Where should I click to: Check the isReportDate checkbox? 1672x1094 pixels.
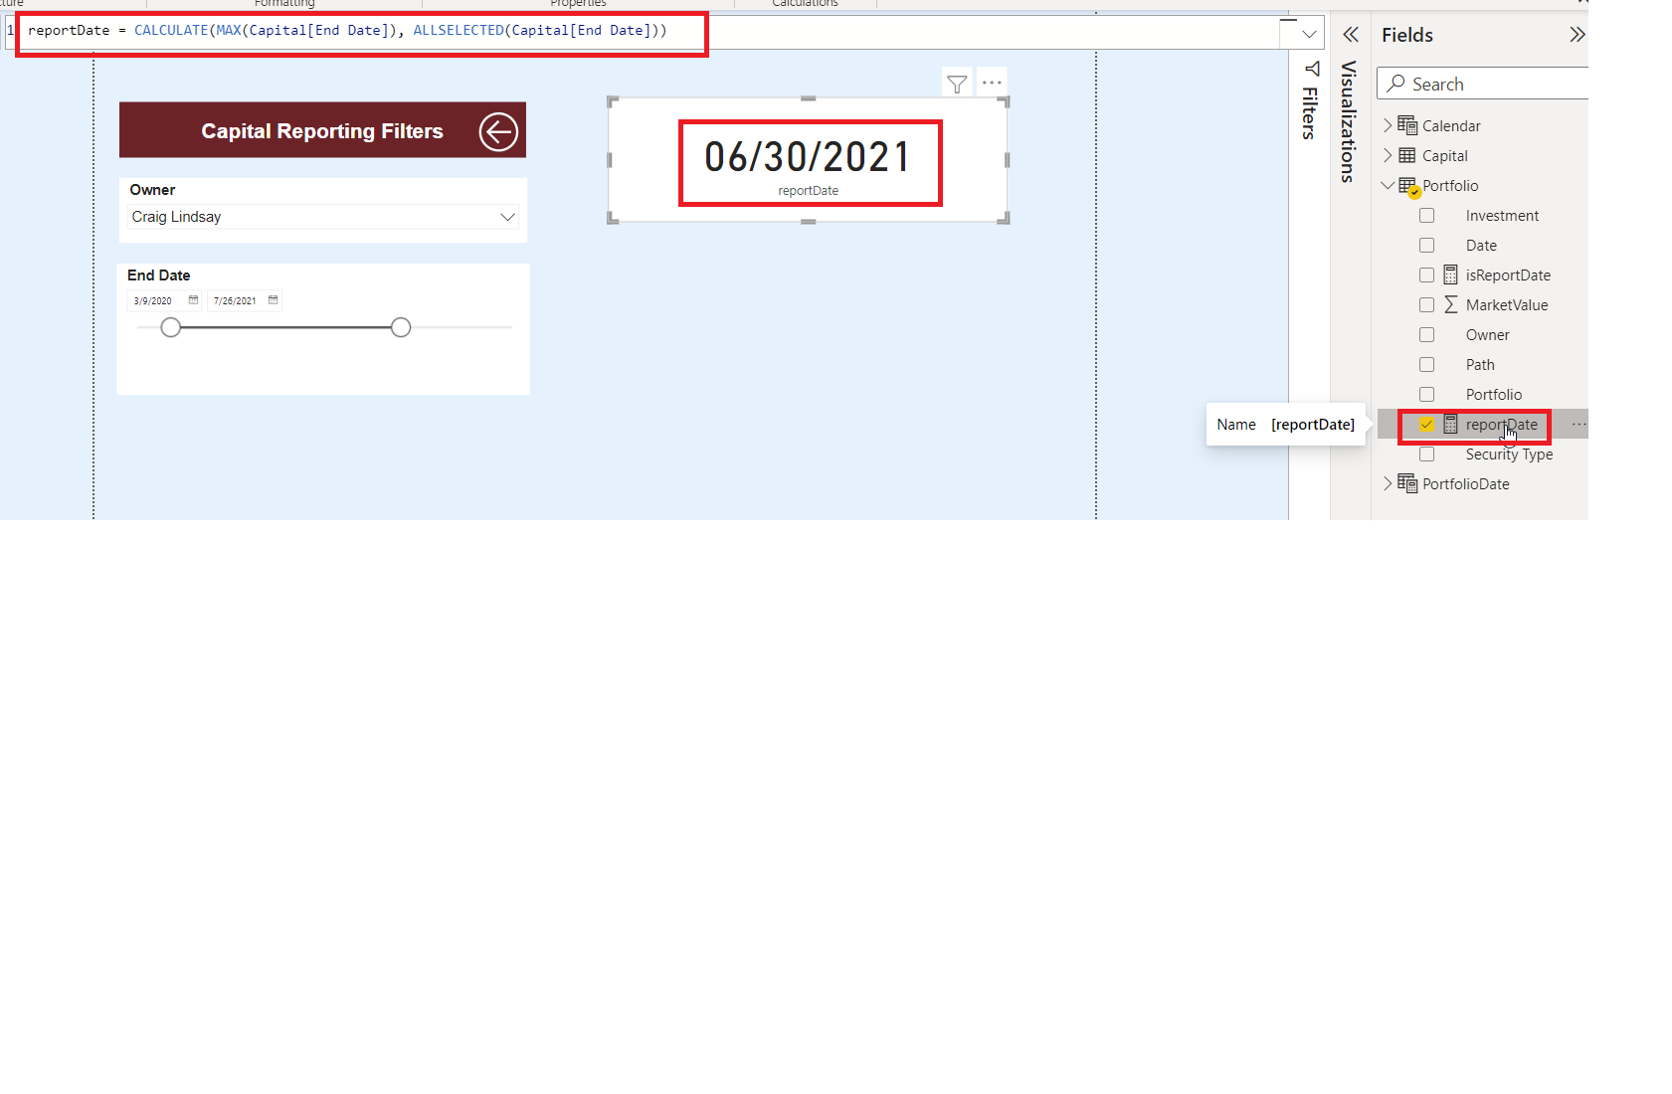(1426, 275)
